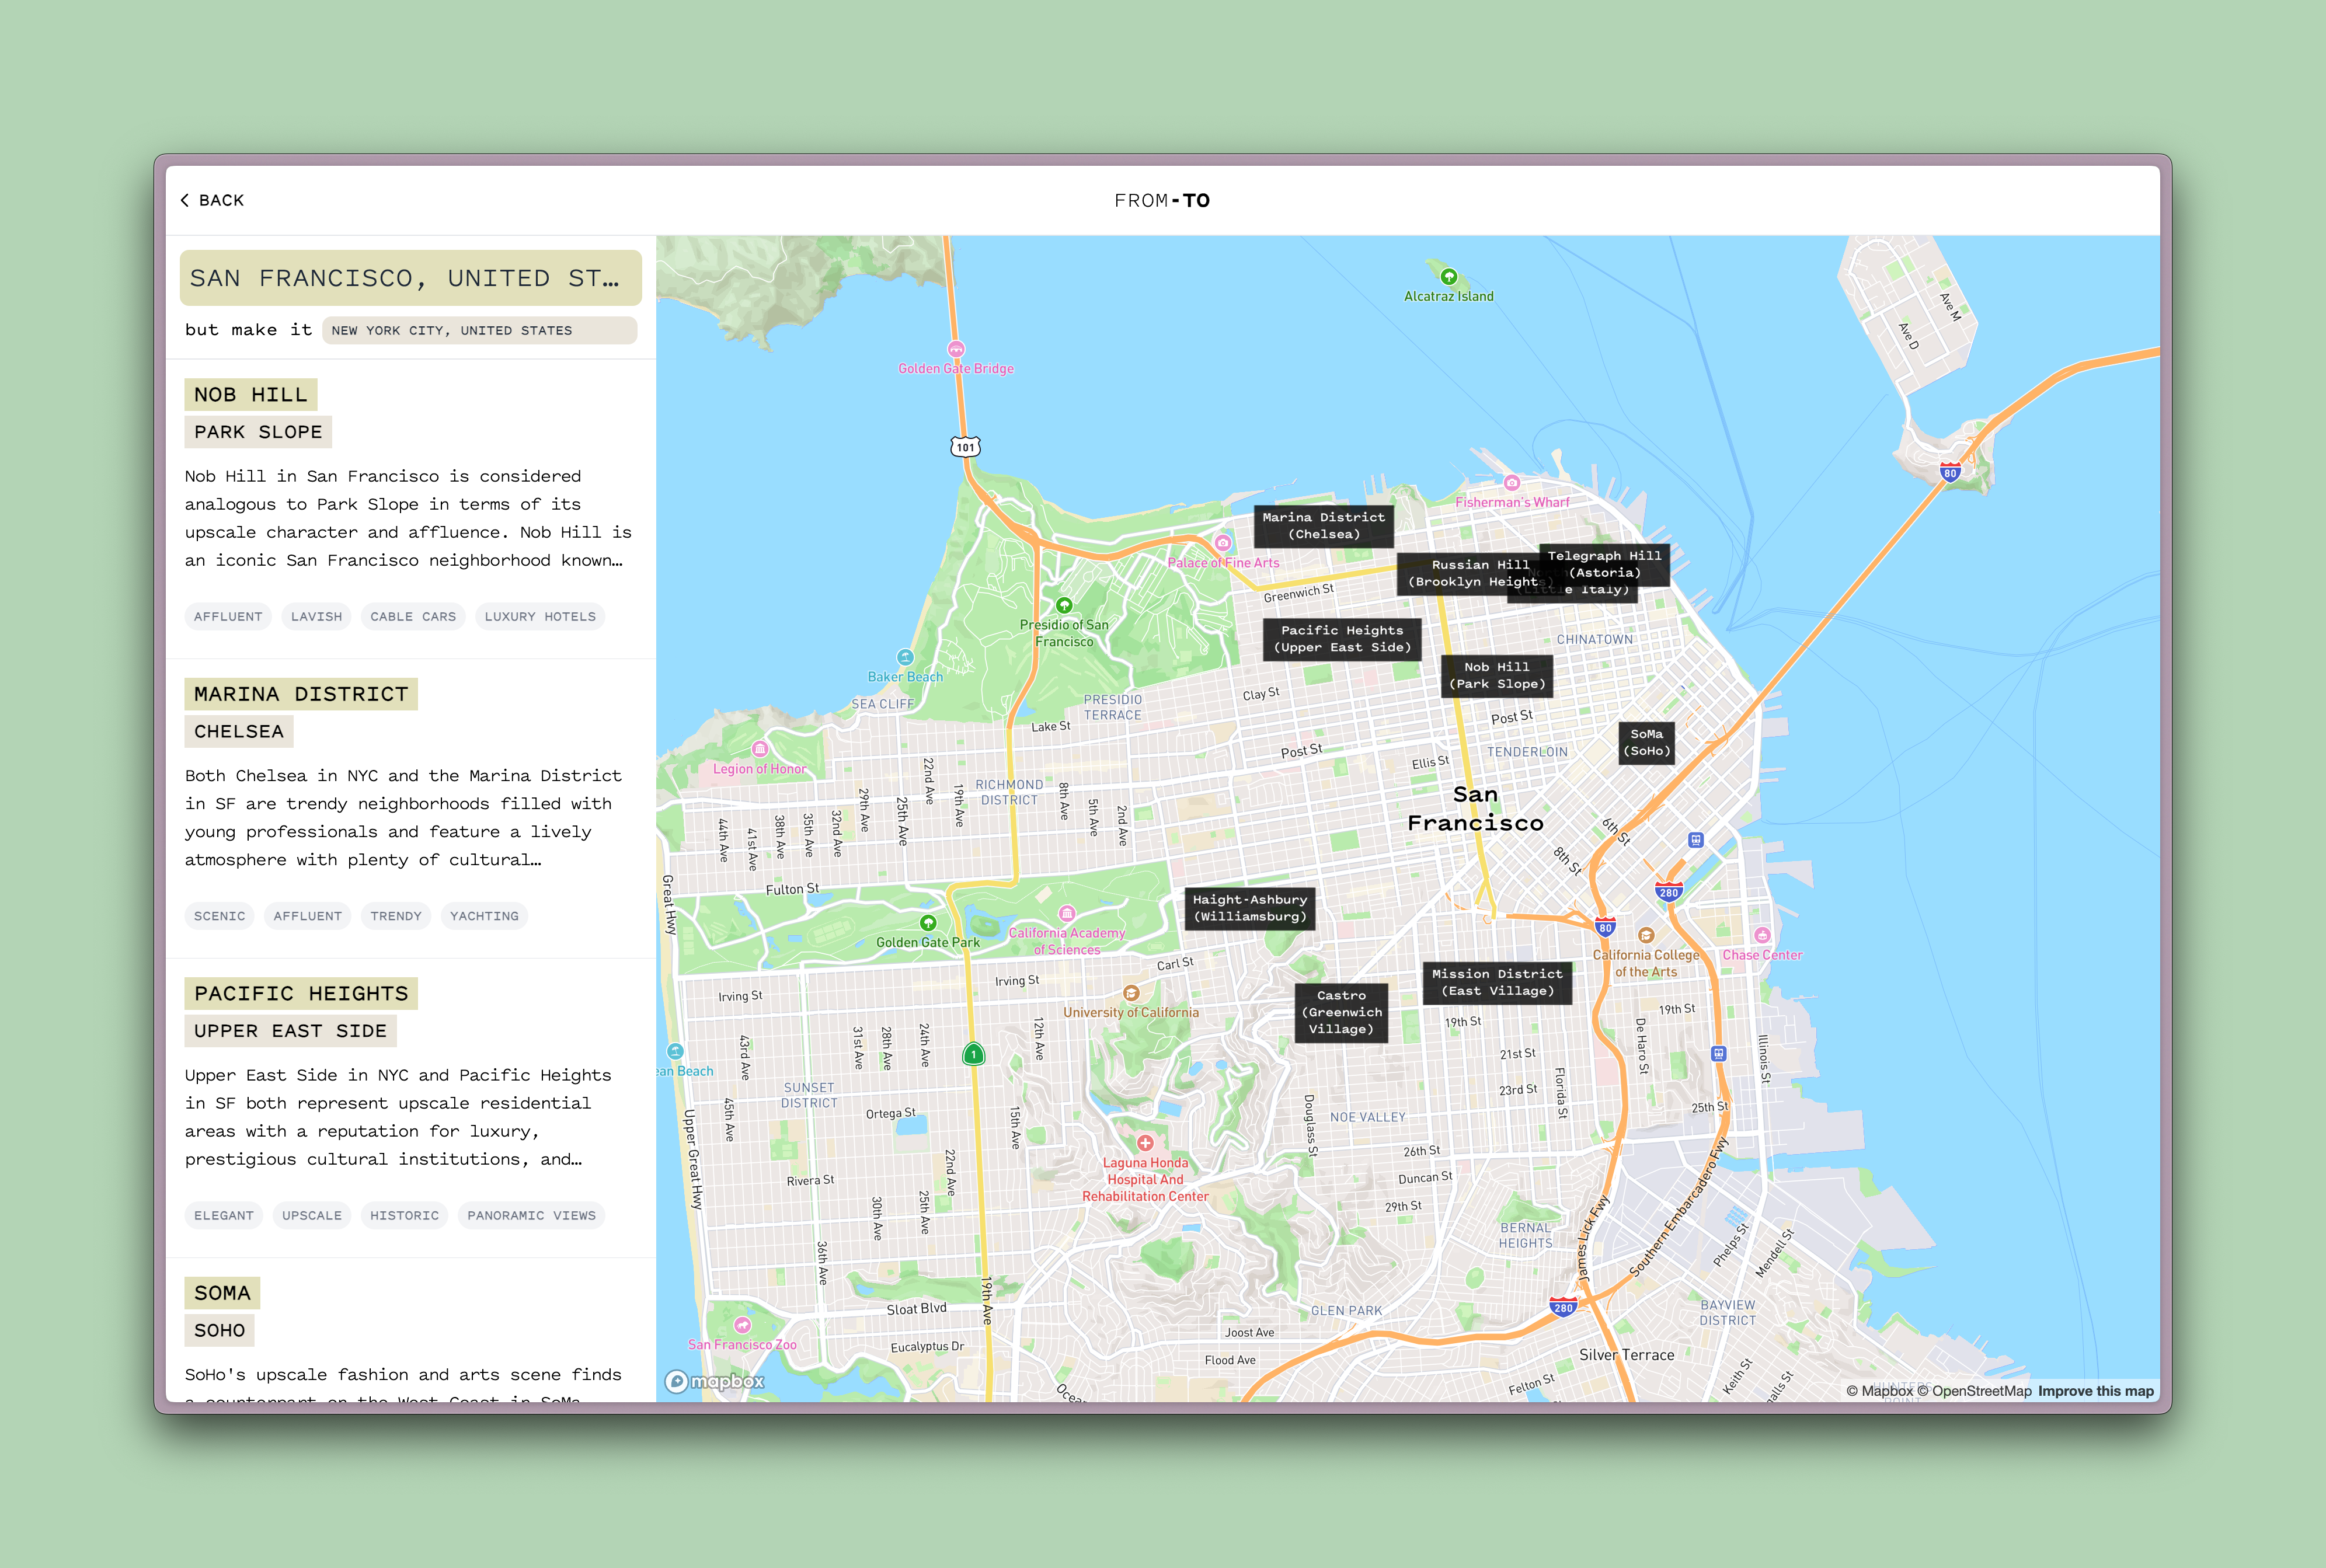Click the Baker Beach marker icon
This screenshot has width=2326, height=1568.
(x=905, y=657)
